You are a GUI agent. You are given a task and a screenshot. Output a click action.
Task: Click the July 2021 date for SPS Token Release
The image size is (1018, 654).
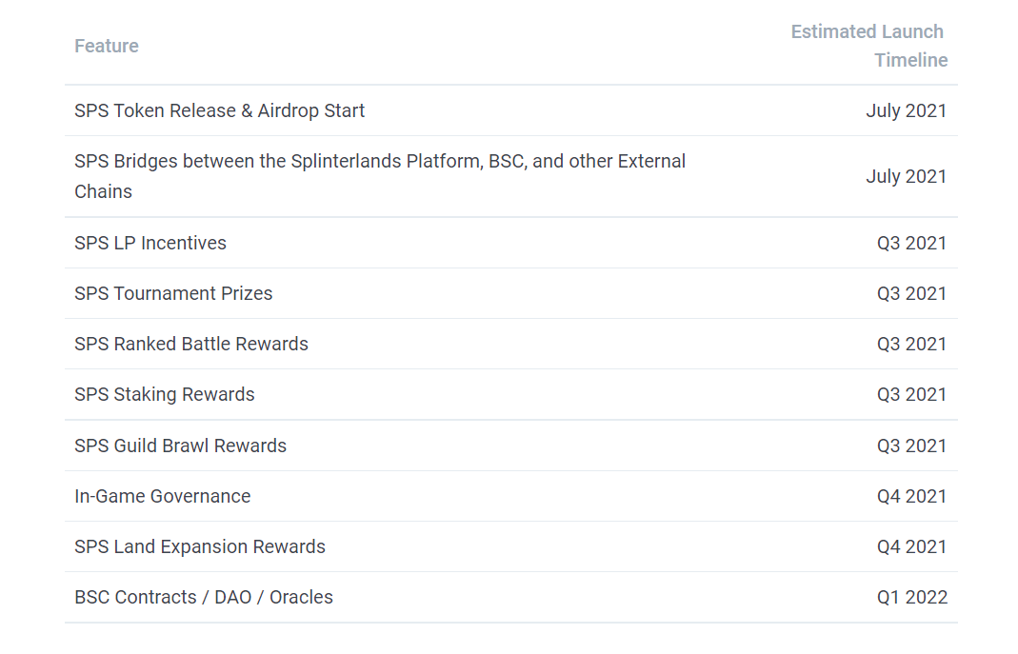[x=907, y=110]
